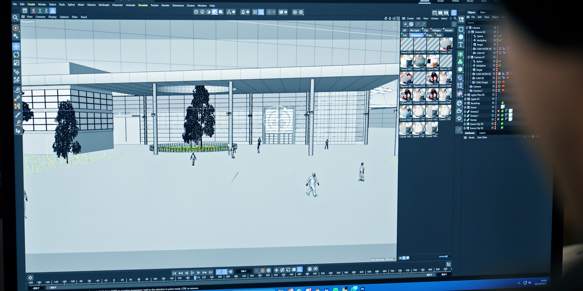Viewport: 583px width, 291px height.
Task: Expand the Lights 01 node
Action: click(x=465, y=99)
